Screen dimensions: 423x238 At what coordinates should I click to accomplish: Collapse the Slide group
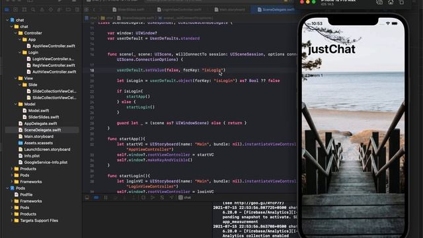(20, 85)
